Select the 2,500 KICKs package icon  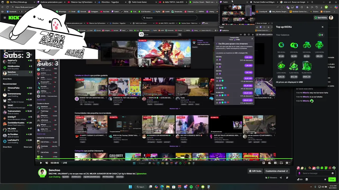(281, 66)
